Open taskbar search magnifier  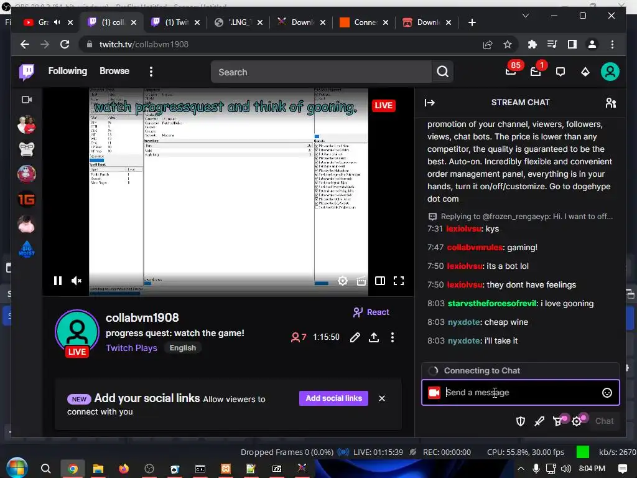(x=46, y=469)
